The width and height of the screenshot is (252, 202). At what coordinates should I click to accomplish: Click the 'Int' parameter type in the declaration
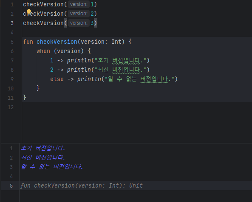(116, 42)
